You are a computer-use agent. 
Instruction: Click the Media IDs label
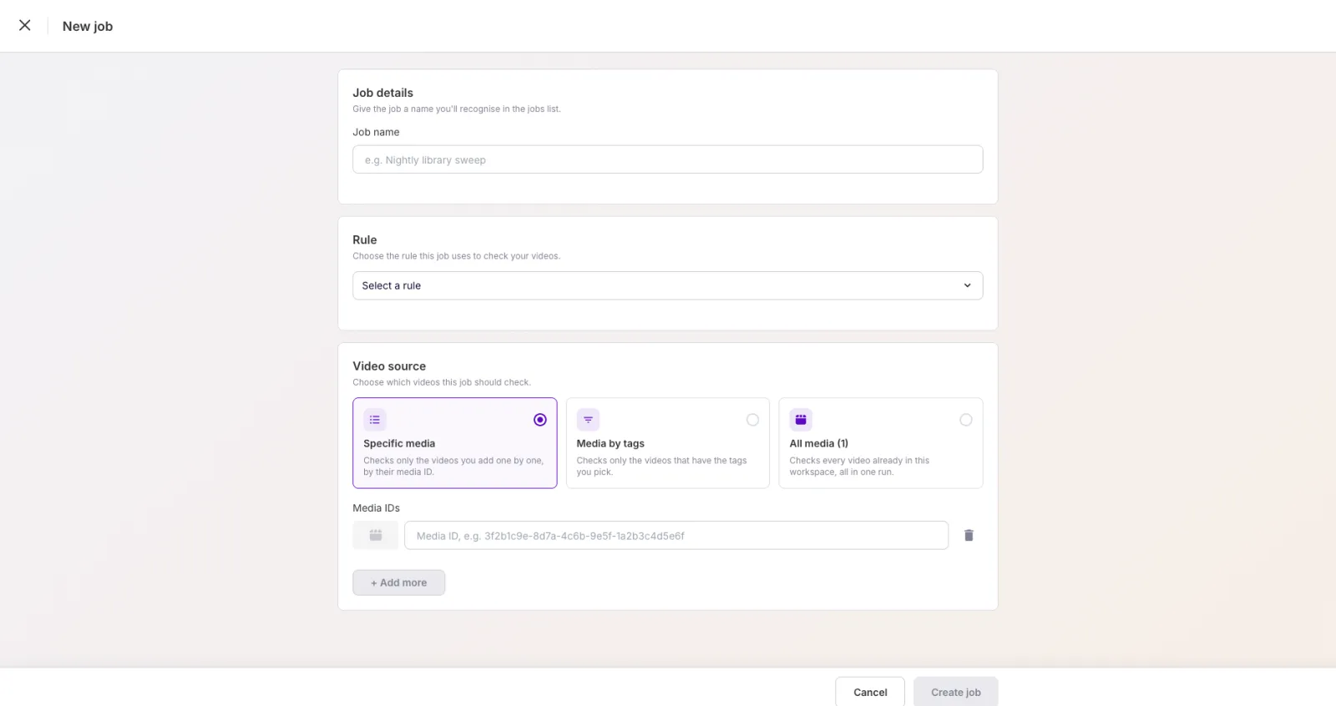click(x=377, y=508)
